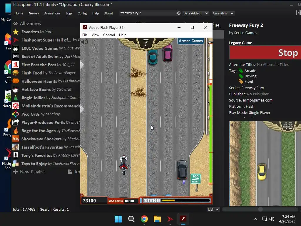Viewport: 301px width, 226px height.
Task: Click the red Stop button
Action: point(265,52)
